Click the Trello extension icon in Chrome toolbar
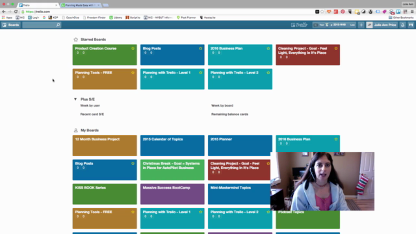Image resolution: width=416 pixels, height=234 pixels. pos(398,12)
